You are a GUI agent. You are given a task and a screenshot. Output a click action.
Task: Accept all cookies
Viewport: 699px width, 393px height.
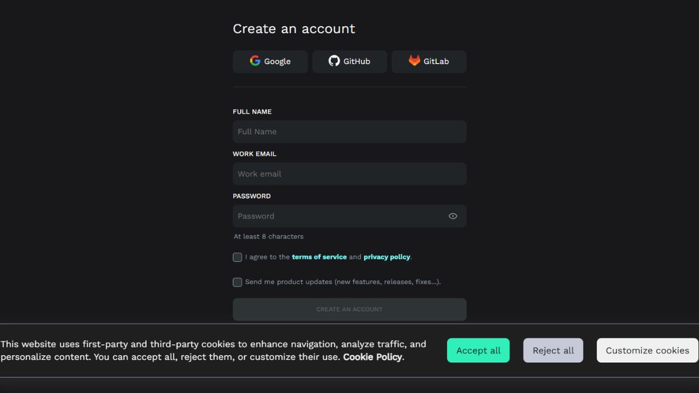click(x=478, y=350)
